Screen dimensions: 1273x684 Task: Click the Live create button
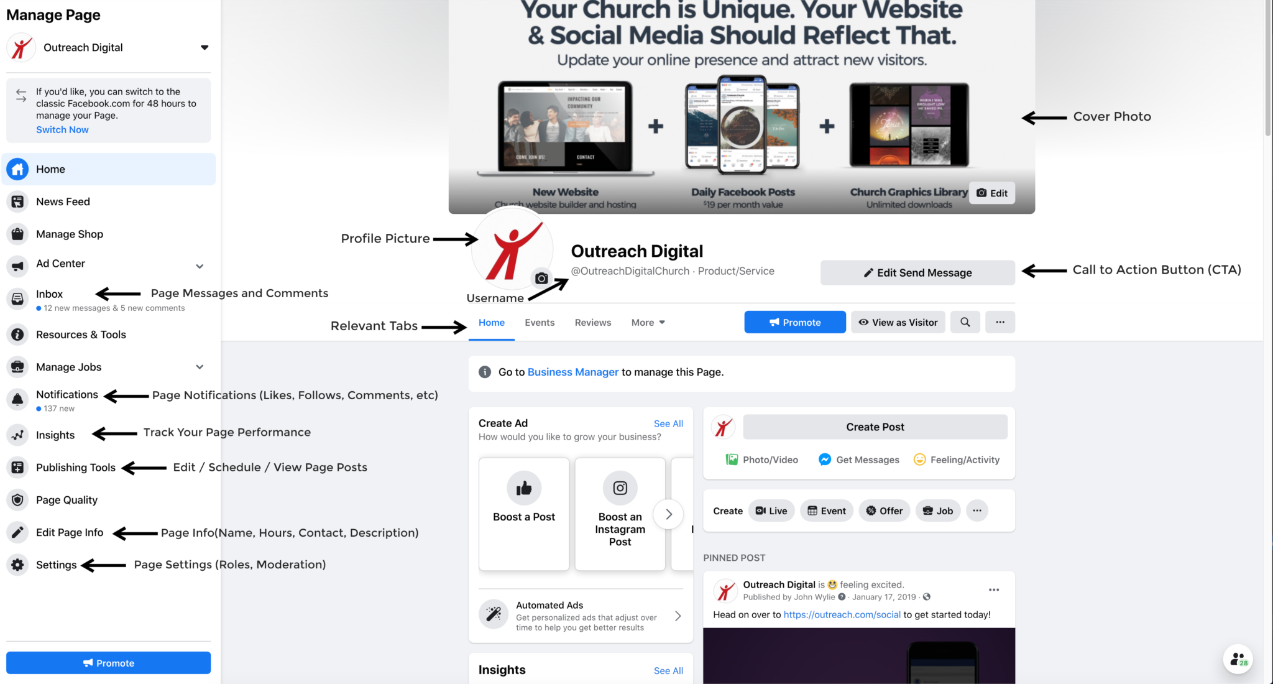click(771, 511)
